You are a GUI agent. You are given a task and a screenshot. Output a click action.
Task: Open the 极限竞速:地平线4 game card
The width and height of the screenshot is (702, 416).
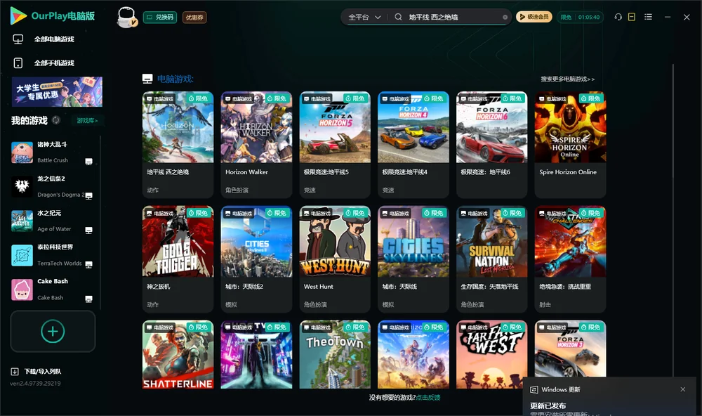(x=413, y=144)
